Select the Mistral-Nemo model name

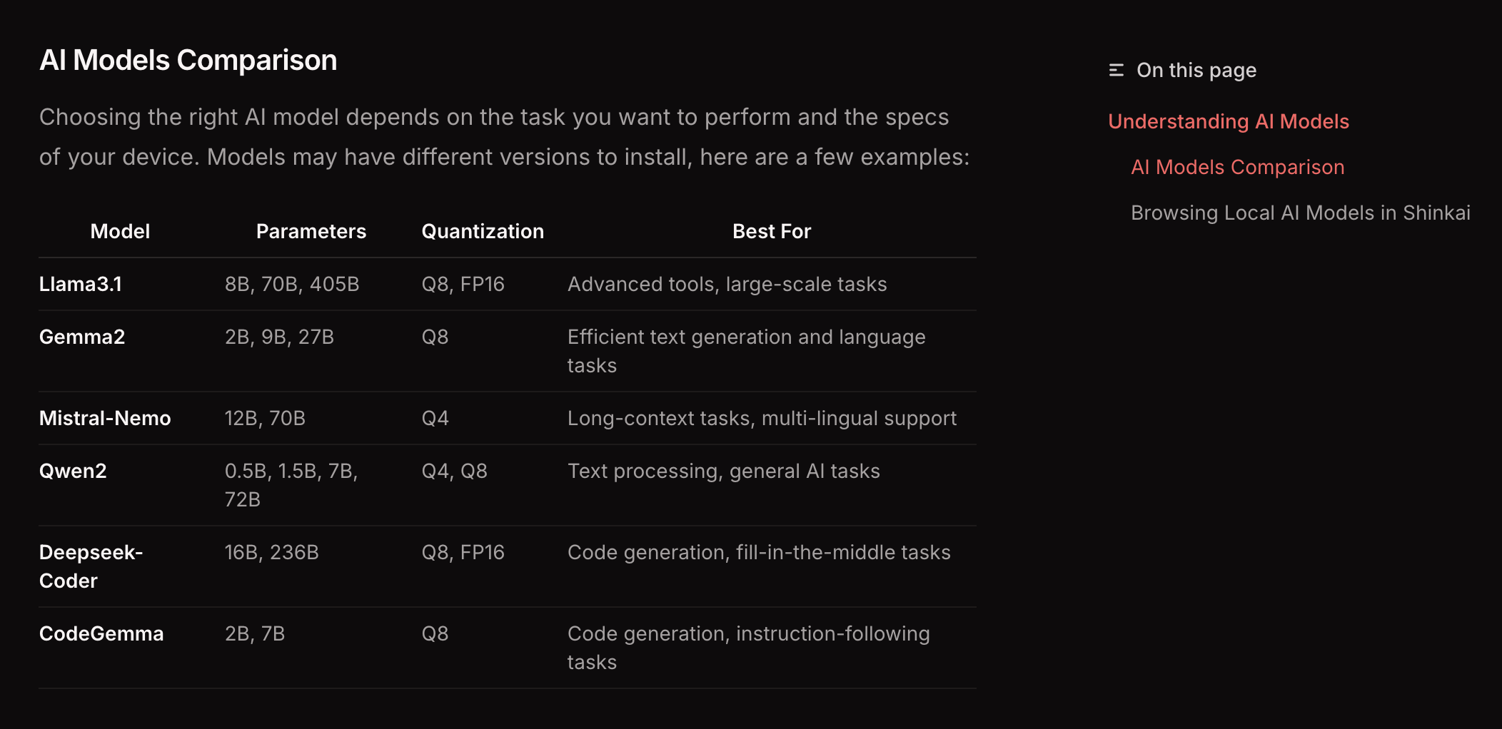coord(105,418)
